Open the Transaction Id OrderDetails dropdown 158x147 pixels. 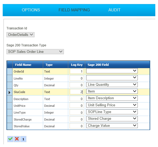20,35
